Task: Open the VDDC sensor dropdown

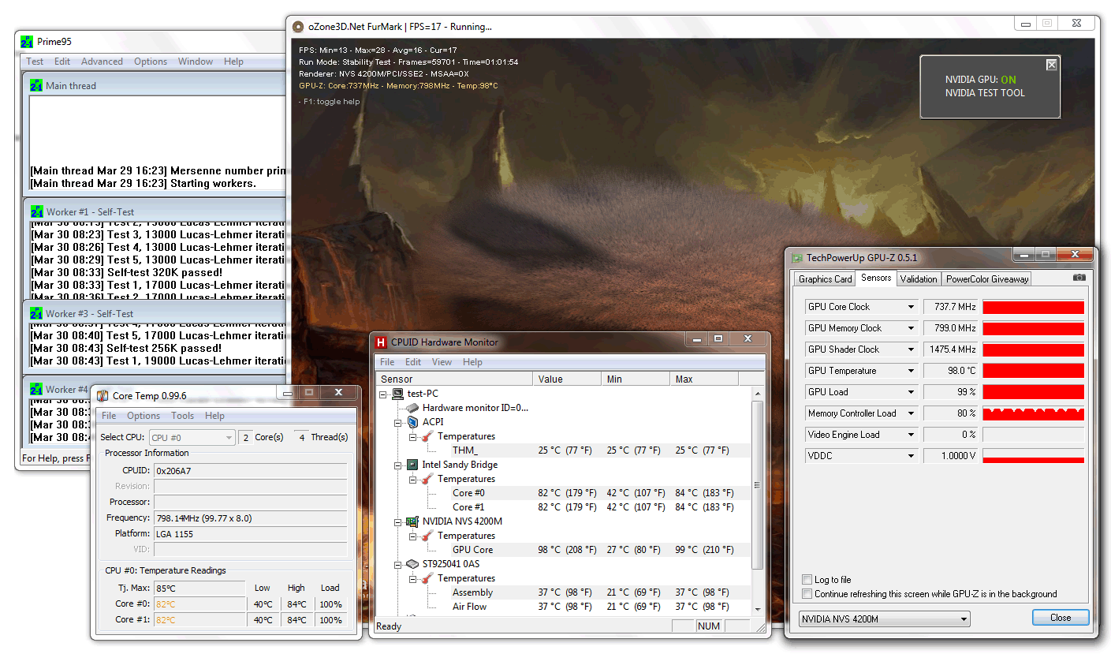Action: 911,456
